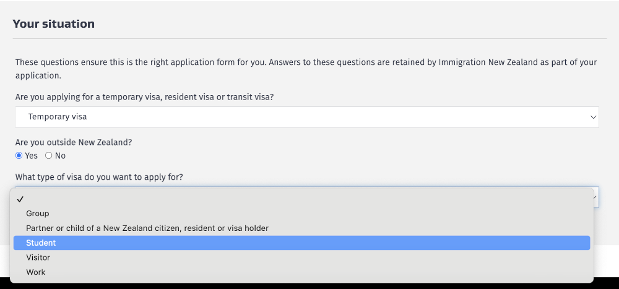The height and width of the screenshot is (289, 619).
Task: Click the checkmark on the blank dropdown option
Action: click(x=20, y=199)
